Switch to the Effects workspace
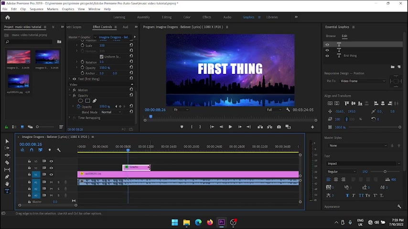Viewport: 408px width, 229px height. 207,17
